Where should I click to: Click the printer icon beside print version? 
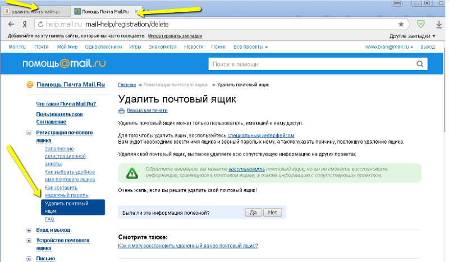pyautogui.click(x=121, y=111)
